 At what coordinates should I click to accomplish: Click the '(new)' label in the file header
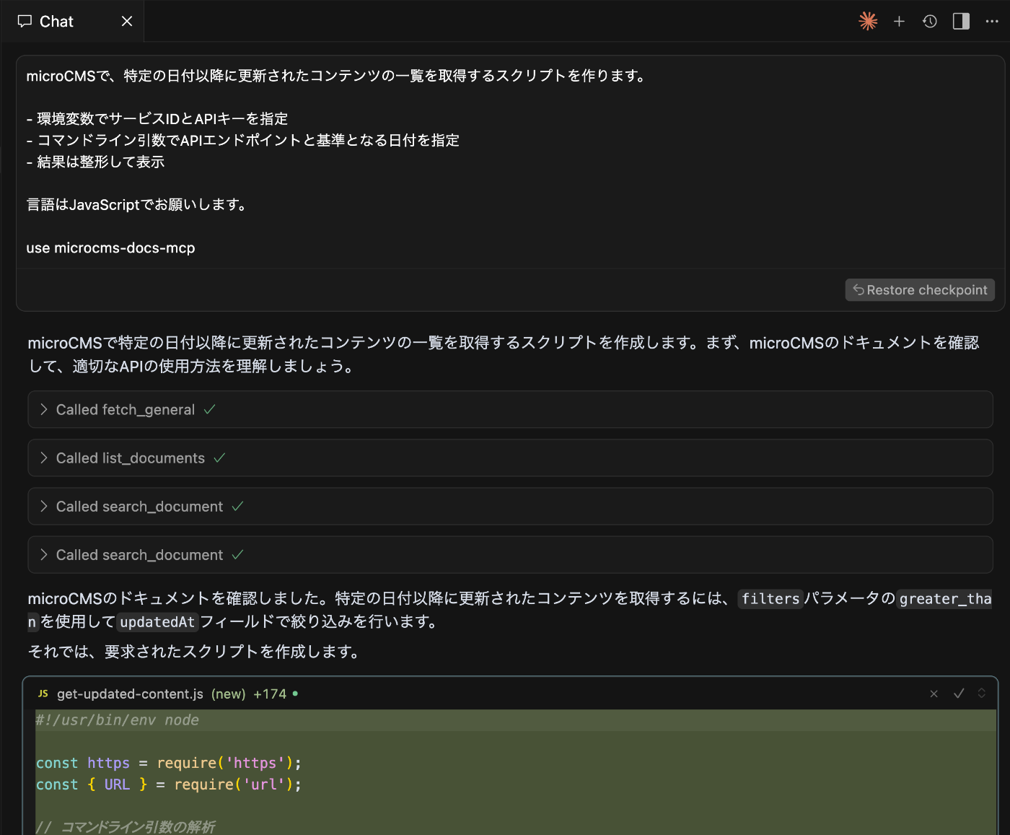coord(228,694)
